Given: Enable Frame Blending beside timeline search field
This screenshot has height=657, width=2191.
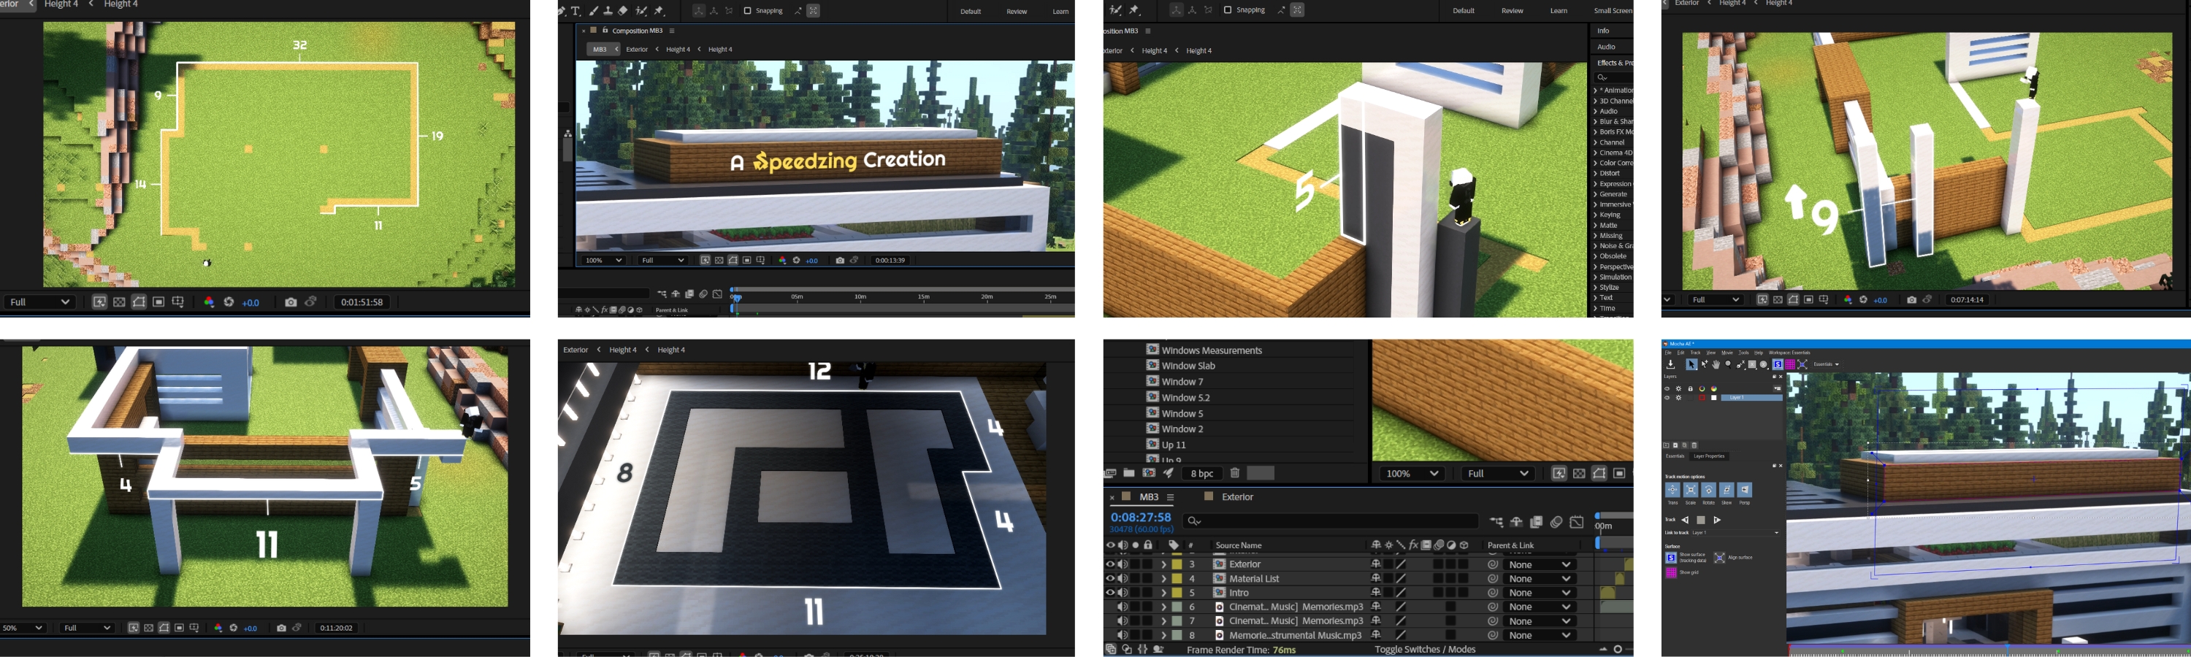Looking at the screenshot, I should [1536, 522].
